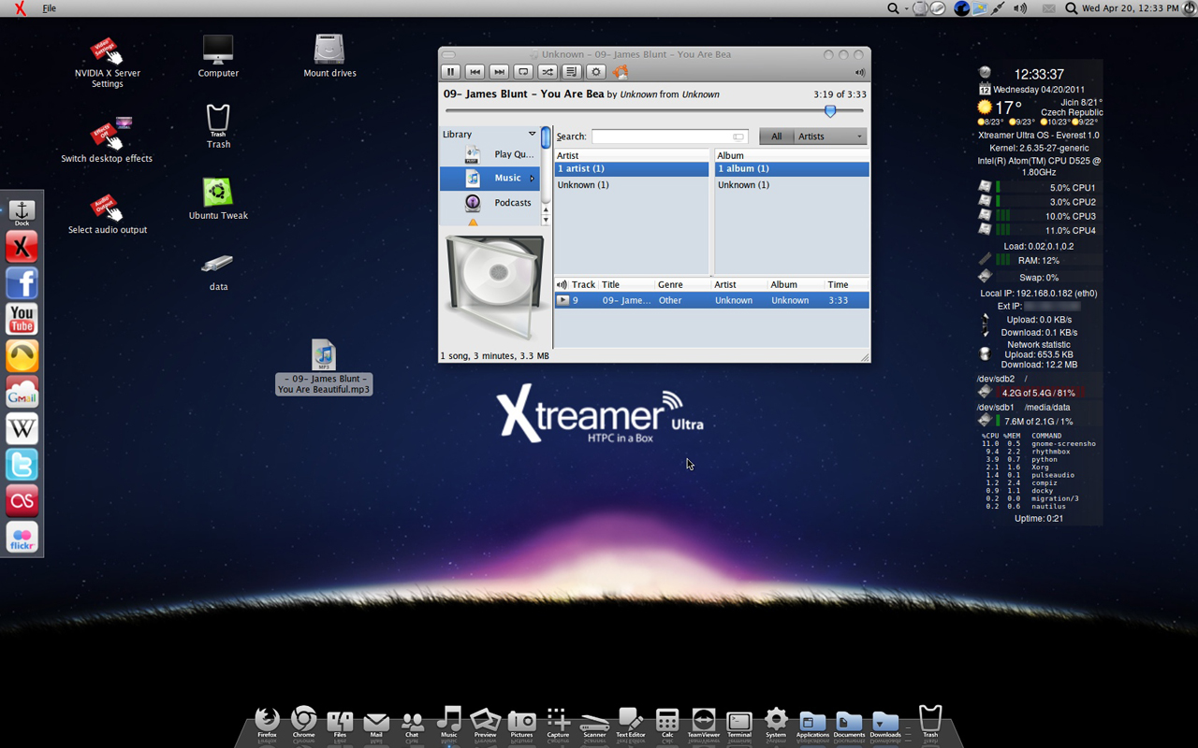
Task: Skip to the next track
Action: tap(499, 72)
